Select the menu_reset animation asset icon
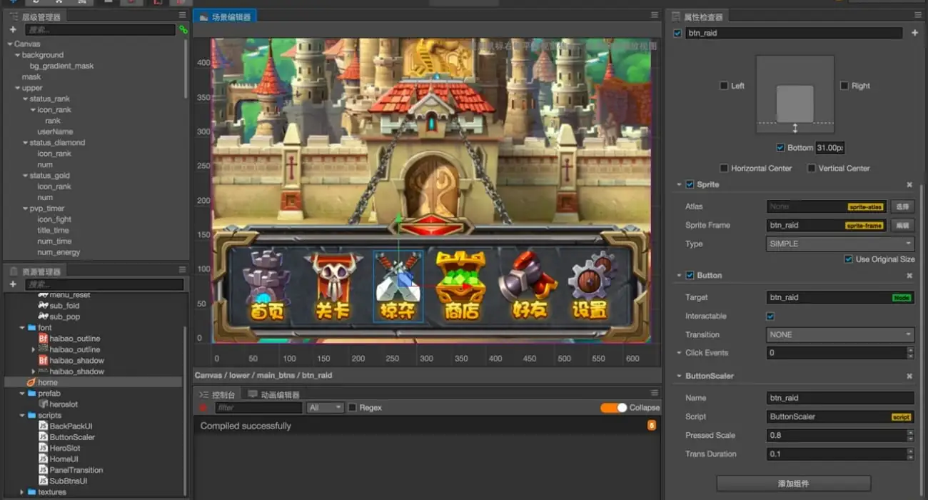This screenshot has height=500, width=928. 43,295
